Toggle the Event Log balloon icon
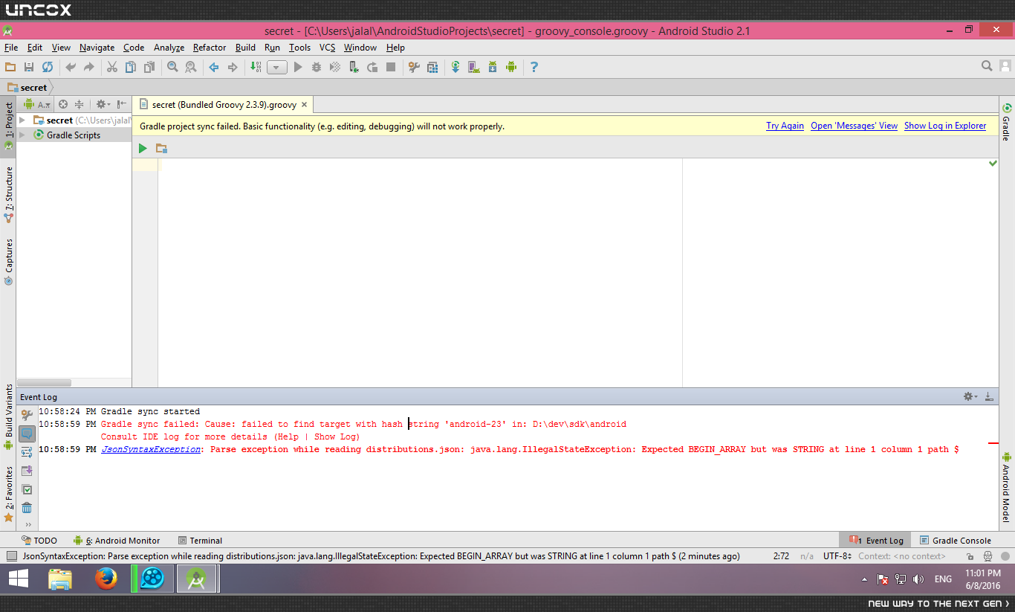The width and height of the screenshot is (1015, 612). pos(27,434)
